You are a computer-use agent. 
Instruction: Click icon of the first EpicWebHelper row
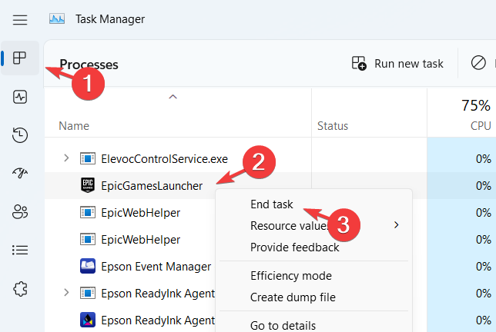pos(88,212)
